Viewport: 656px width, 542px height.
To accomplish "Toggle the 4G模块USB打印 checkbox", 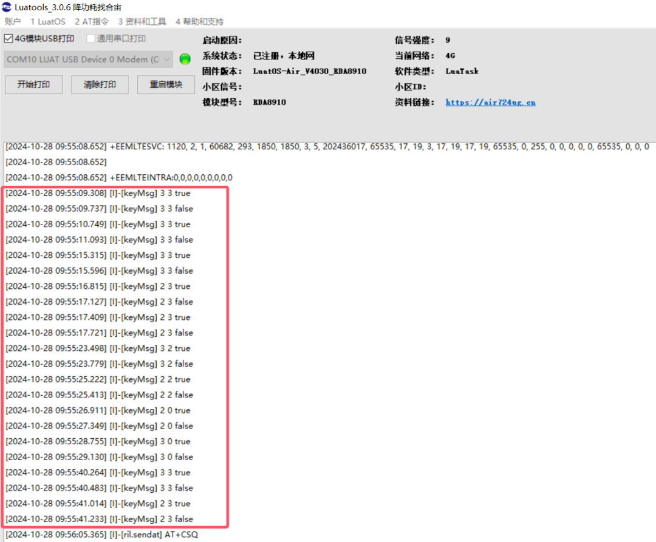I will tap(9, 38).
